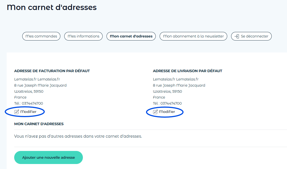
Task: Click the Adresse de facturation par défaut heading
Action: 52,71
